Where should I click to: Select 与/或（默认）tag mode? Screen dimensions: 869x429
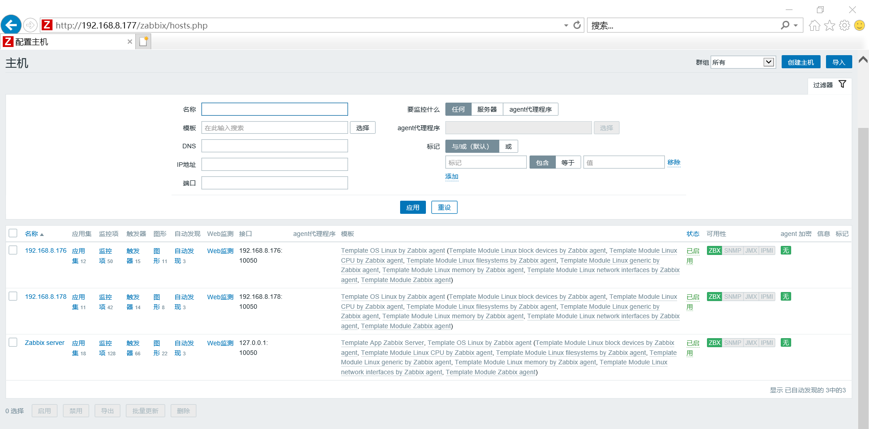click(x=472, y=146)
